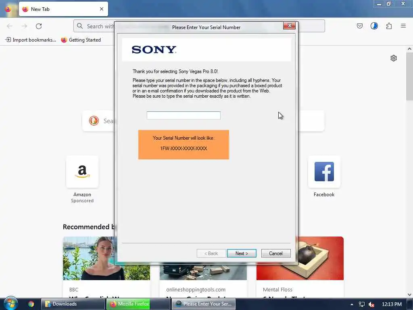Screen dimensions: 413x310
Task: Open Import bookmarks bookmark item
Action: click(31, 40)
